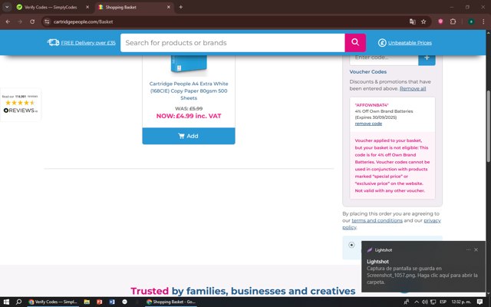Screen dimensions: 491x307
Task: Click the browser back arrow
Action: [x=8, y=21]
